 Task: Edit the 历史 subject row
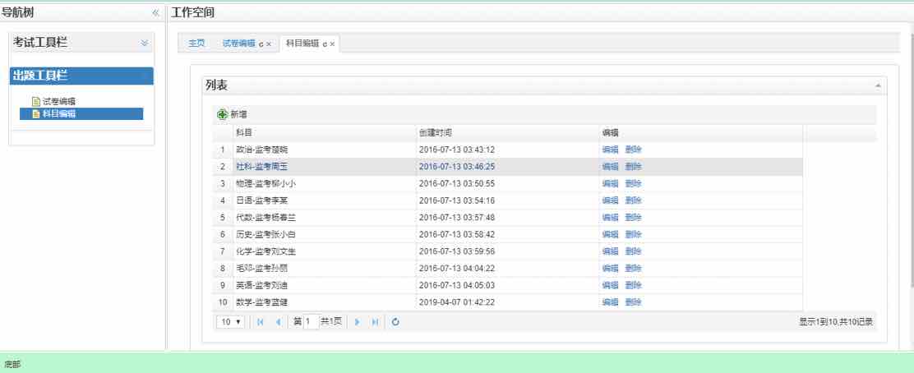(x=610, y=234)
